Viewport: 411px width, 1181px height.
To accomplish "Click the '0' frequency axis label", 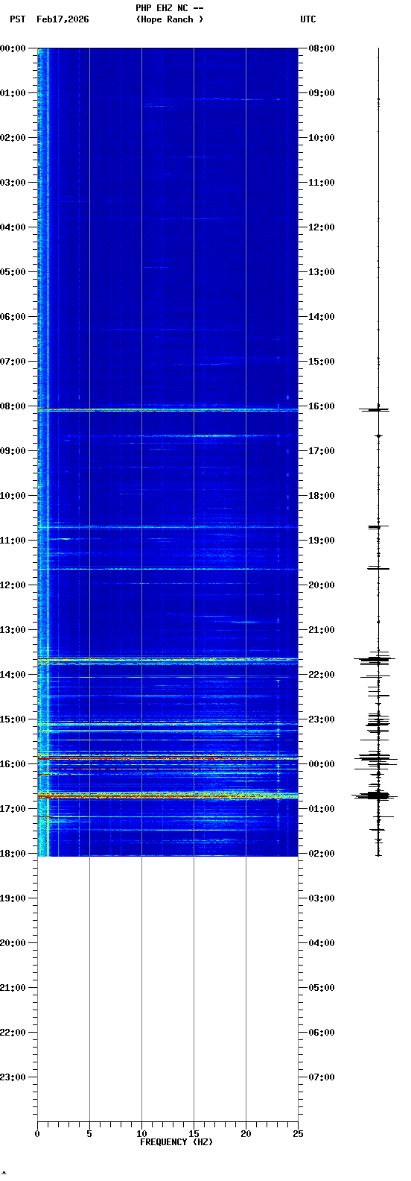I will tap(37, 1134).
